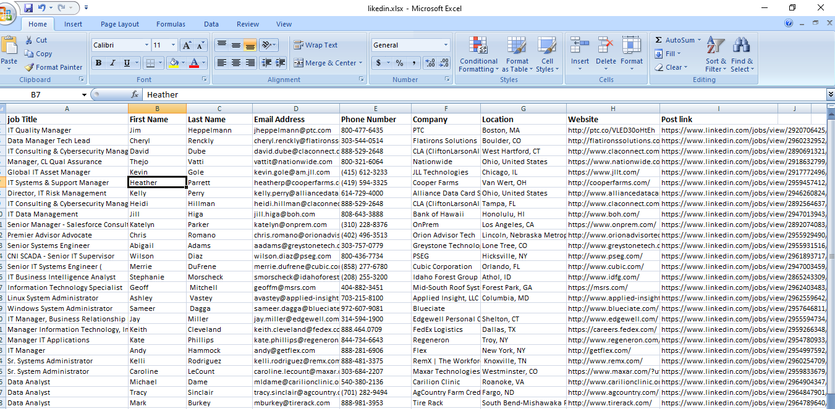
Task: Switch to Data tab
Action: [211, 24]
